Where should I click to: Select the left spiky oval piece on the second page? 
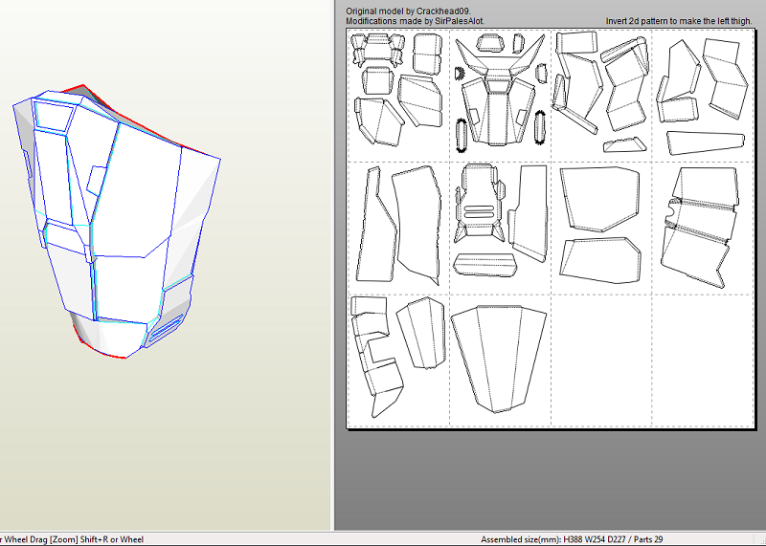[x=462, y=135]
